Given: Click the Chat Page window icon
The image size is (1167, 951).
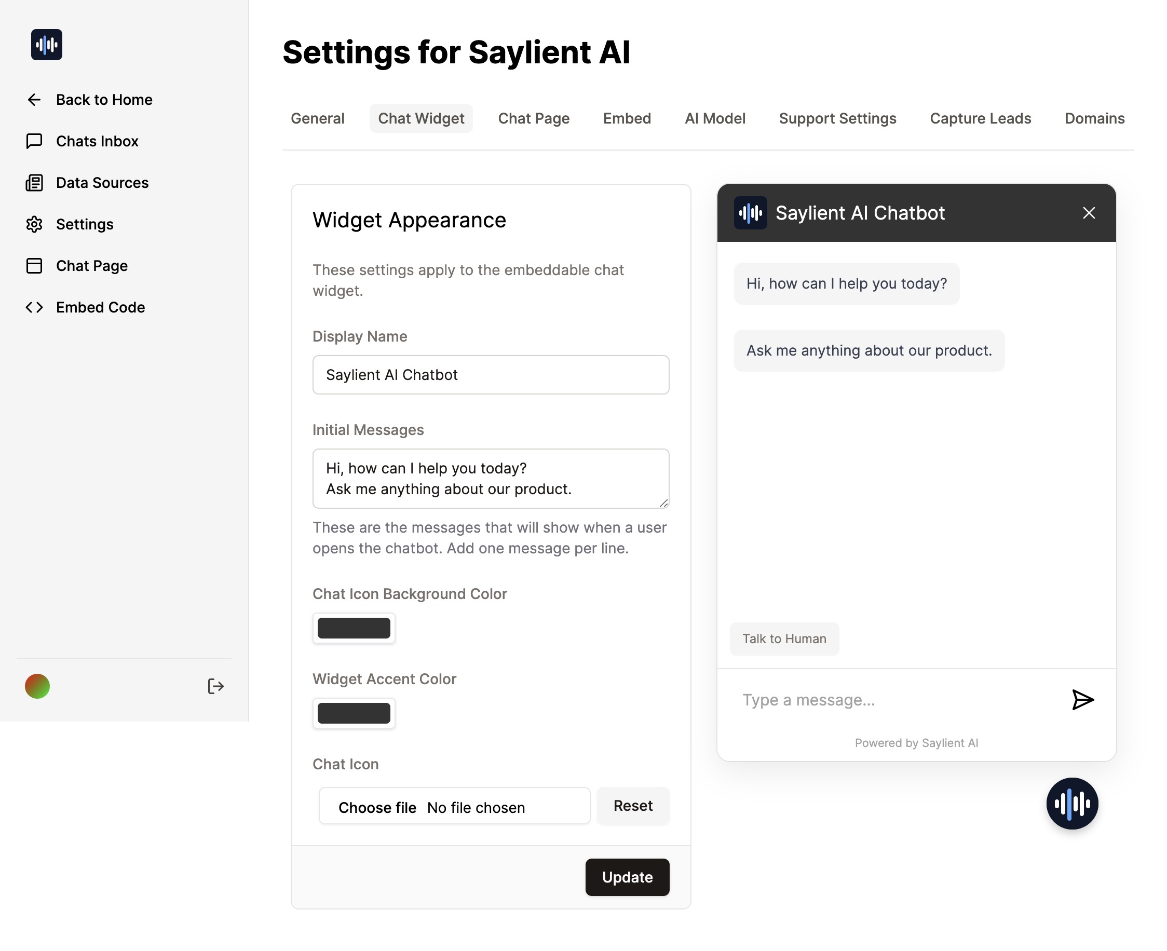Looking at the screenshot, I should (34, 266).
